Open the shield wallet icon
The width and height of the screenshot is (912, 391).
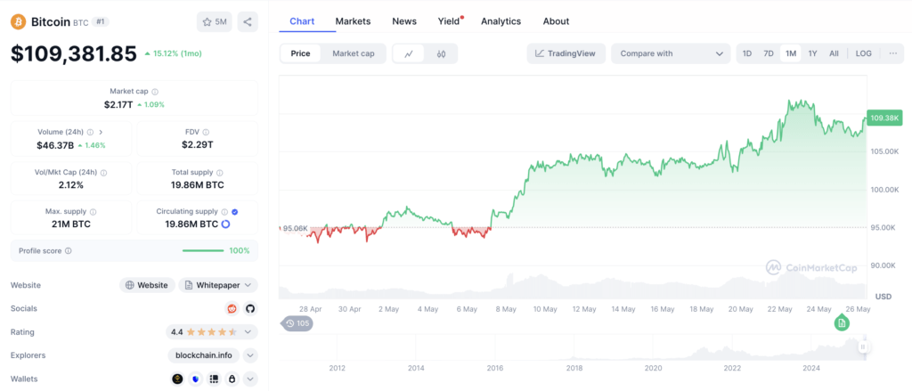click(196, 379)
